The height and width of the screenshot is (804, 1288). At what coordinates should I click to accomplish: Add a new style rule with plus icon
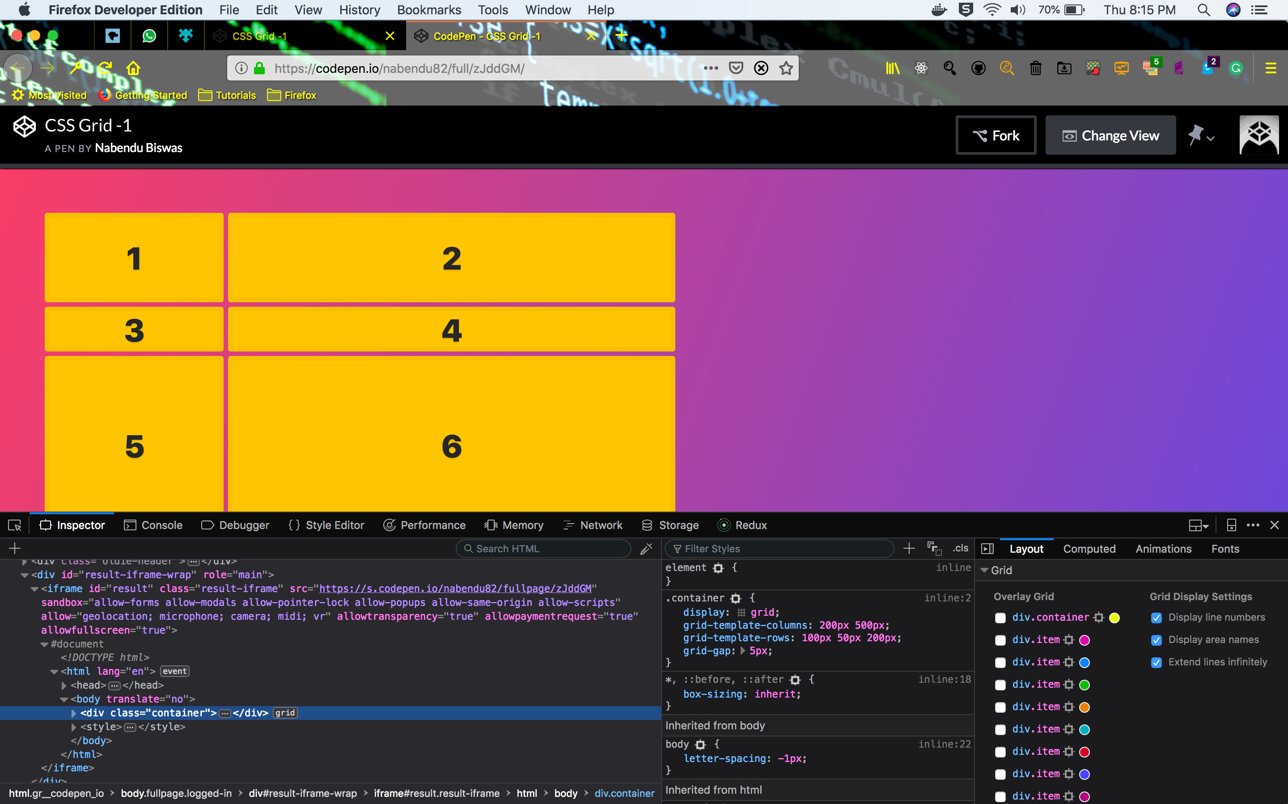click(x=909, y=549)
